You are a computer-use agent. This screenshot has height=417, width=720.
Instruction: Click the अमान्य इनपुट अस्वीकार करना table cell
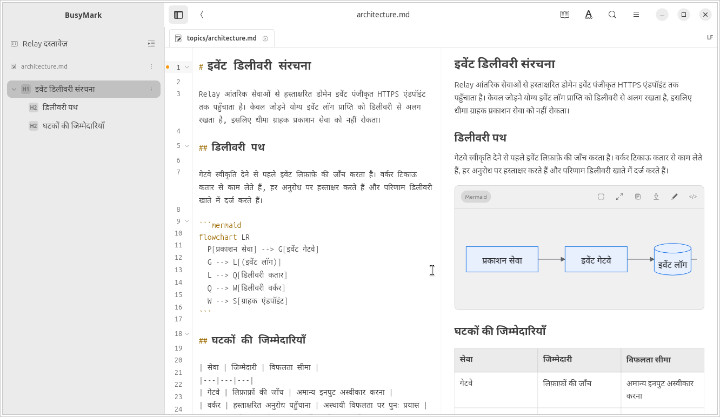coord(663,389)
